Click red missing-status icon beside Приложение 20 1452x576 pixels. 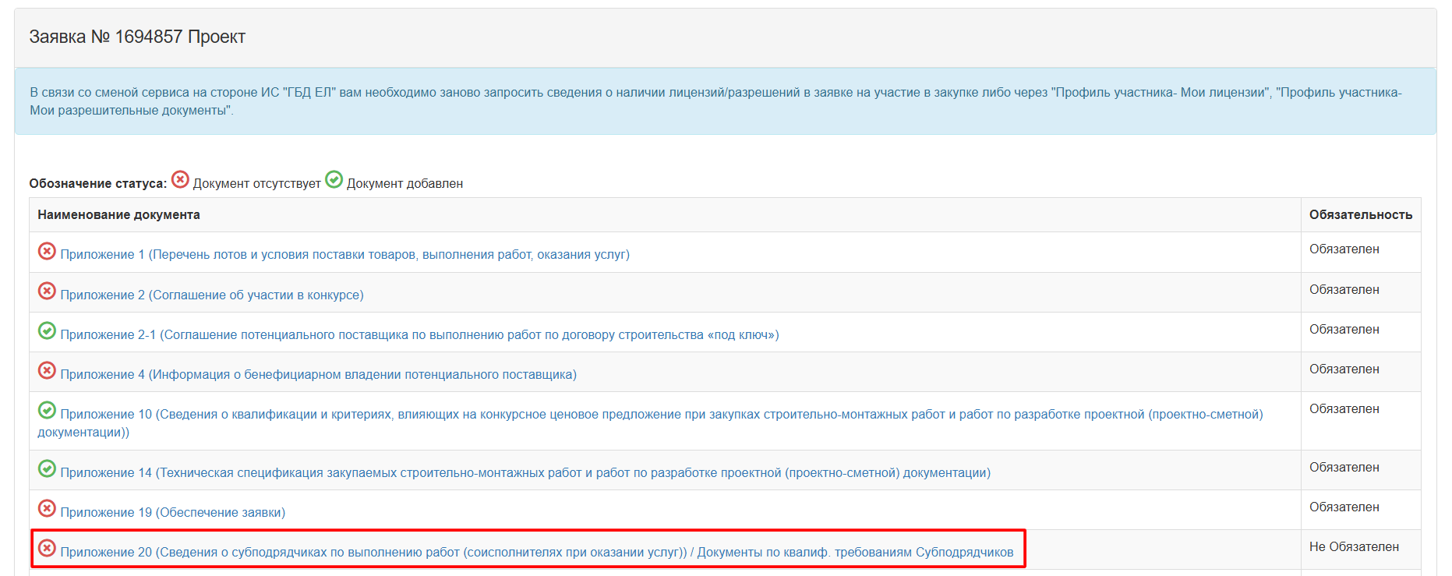point(47,548)
